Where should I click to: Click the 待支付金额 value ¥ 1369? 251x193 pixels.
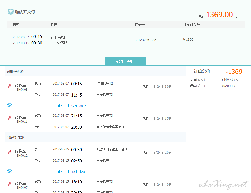point(188,39)
